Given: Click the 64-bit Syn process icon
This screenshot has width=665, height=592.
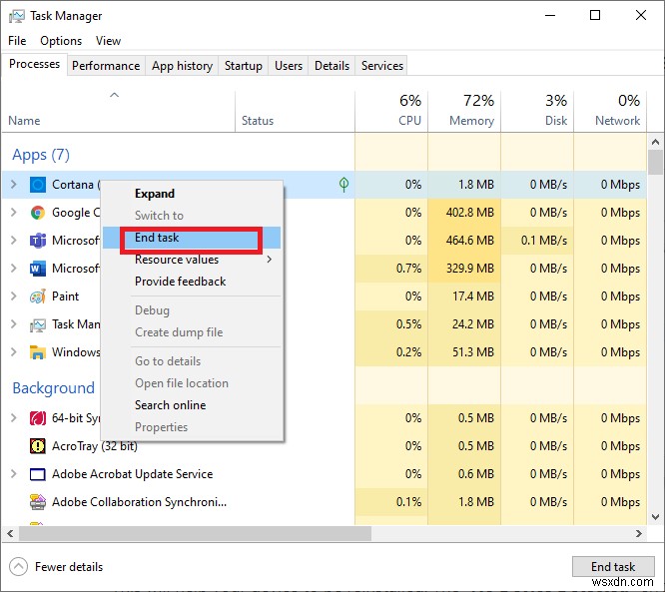Looking at the screenshot, I should (x=38, y=418).
